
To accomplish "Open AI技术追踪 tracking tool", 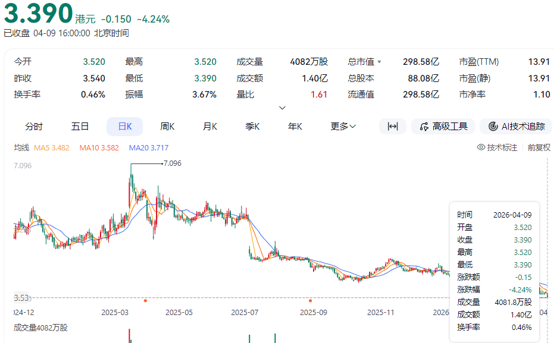I will (x=516, y=126).
